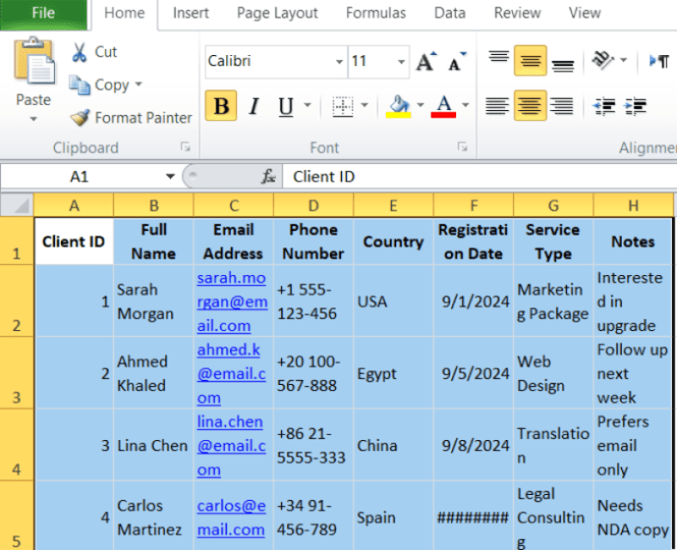Toggle Bold formatting off

[221, 106]
